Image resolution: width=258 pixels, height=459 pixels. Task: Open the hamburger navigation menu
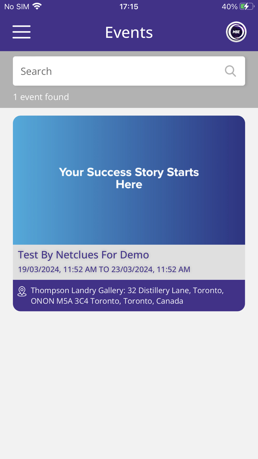point(21,32)
